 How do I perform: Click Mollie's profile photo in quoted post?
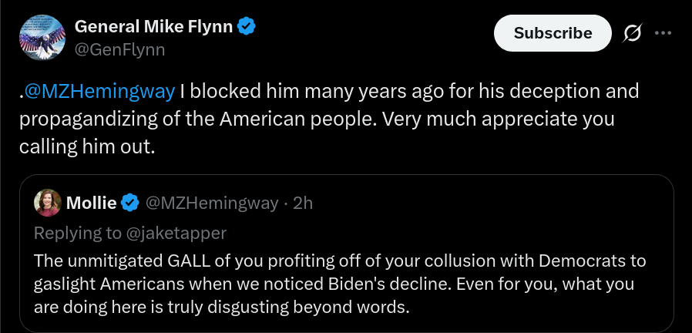(x=48, y=203)
